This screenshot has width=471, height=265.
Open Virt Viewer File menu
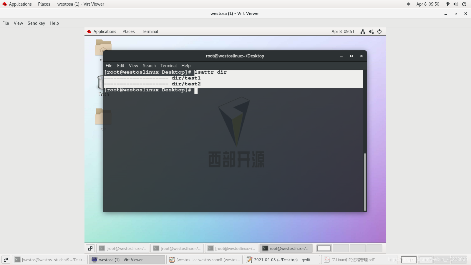click(x=6, y=23)
